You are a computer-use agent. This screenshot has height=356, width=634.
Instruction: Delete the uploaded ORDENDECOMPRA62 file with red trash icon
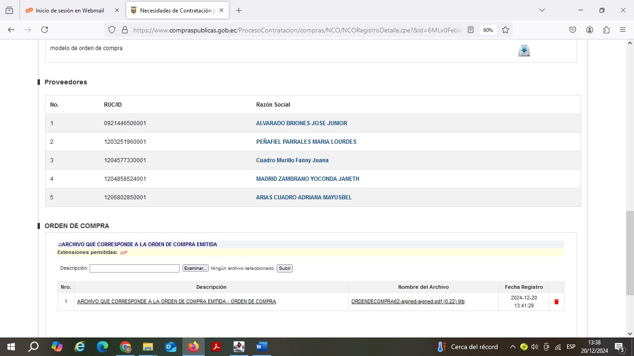tap(556, 302)
